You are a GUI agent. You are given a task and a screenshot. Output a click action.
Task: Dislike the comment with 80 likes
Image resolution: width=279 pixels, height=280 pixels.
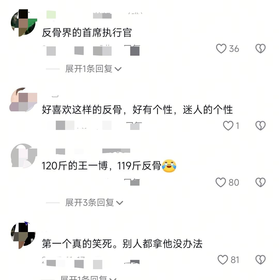[x=260, y=182]
